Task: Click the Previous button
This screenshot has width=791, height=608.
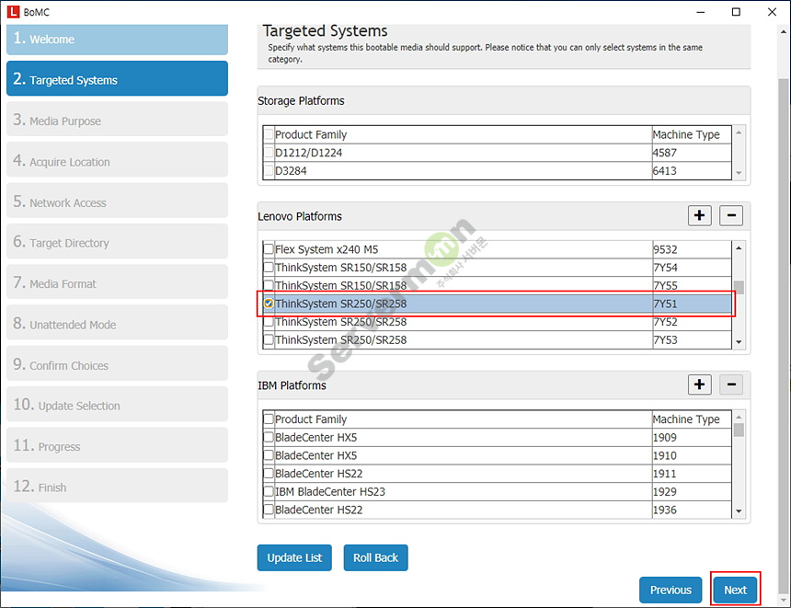Action: (x=671, y=590)
